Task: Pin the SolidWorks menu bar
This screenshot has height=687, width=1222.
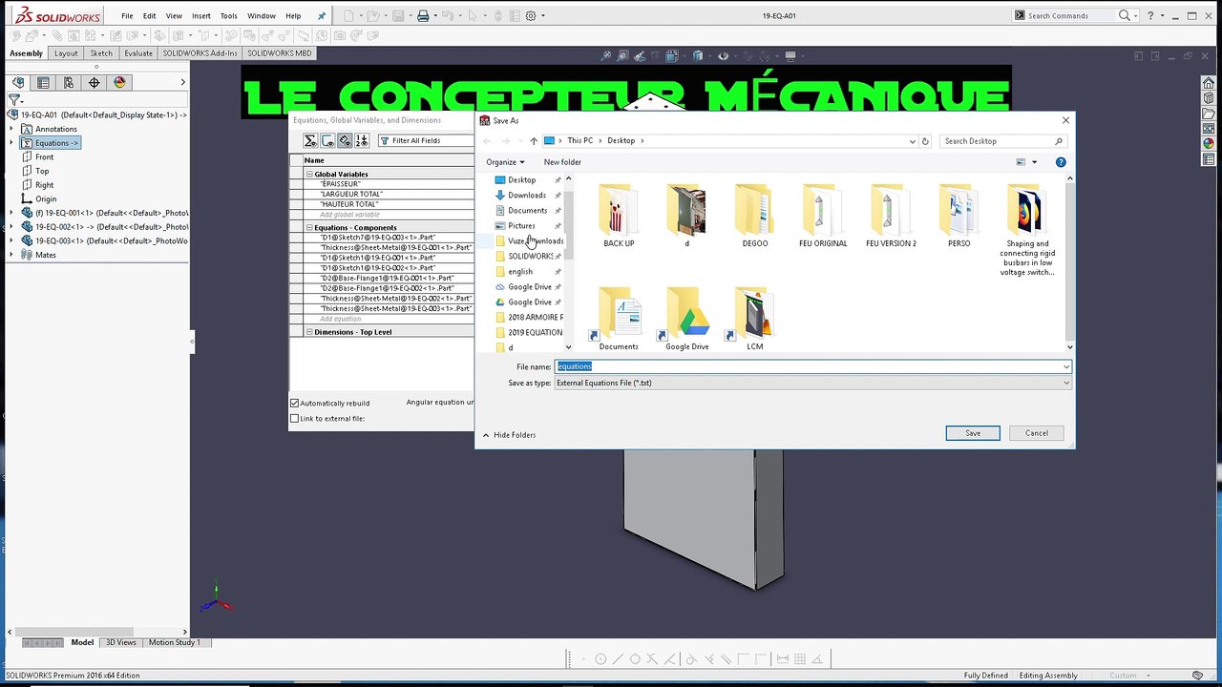Action: [322, 16]
